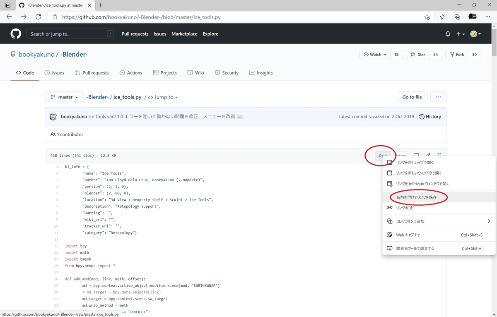The height and width of the screenshot is (317, 497).
Task: Open the Edge favorites list
Action: [443, 17]
